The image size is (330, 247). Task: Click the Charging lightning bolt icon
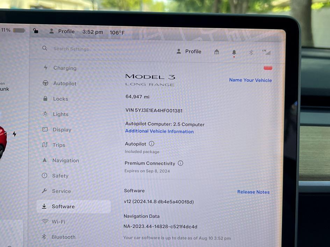[46, 68]
